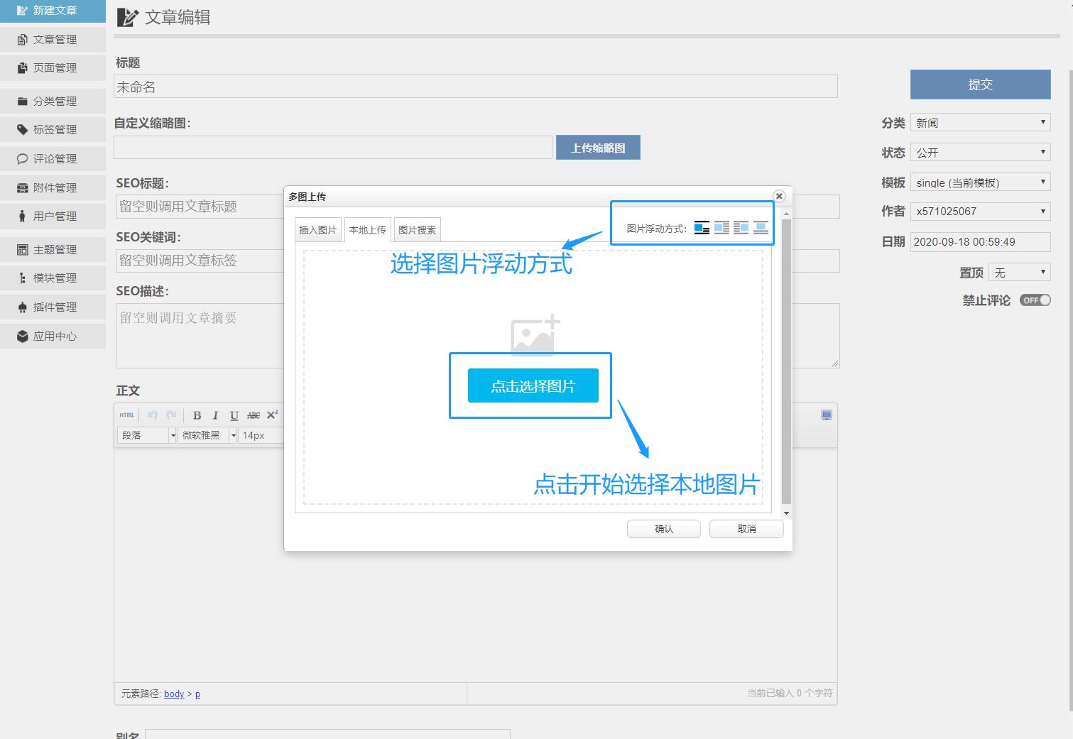1073x739 pixels.
Task: Open 标签管理 in the sidebar
Action: 53,130
